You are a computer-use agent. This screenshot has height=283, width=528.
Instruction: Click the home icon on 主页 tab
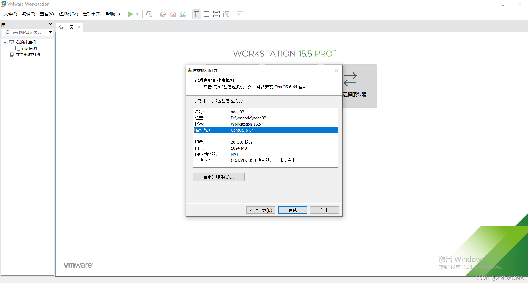(x=61, y=27)
